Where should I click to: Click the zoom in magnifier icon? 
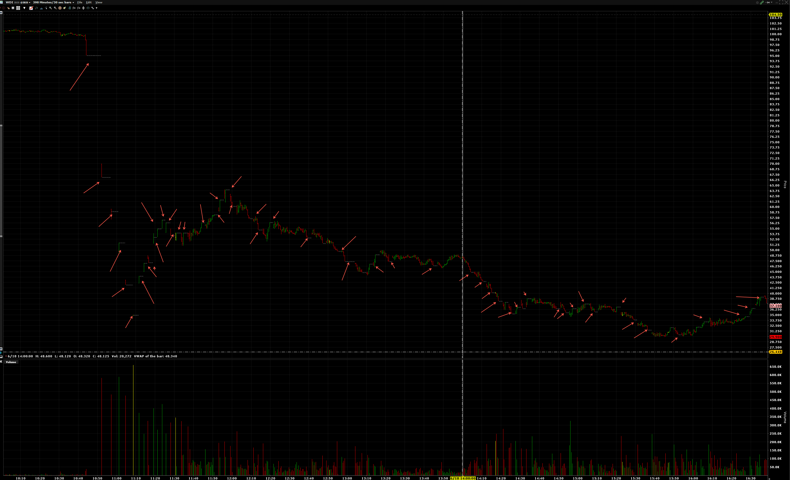(x=51, y=8)
